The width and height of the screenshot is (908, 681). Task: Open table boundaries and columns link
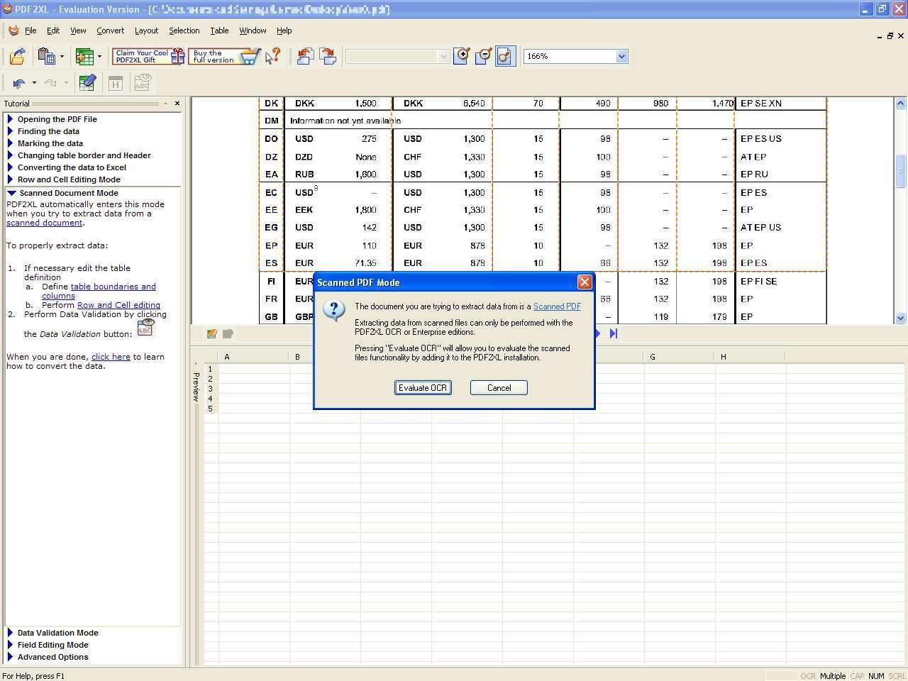pyautogui.click(x=99, y=291)
